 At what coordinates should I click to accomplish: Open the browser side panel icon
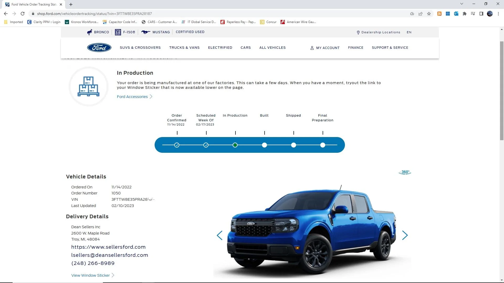(x=481, y=14)
